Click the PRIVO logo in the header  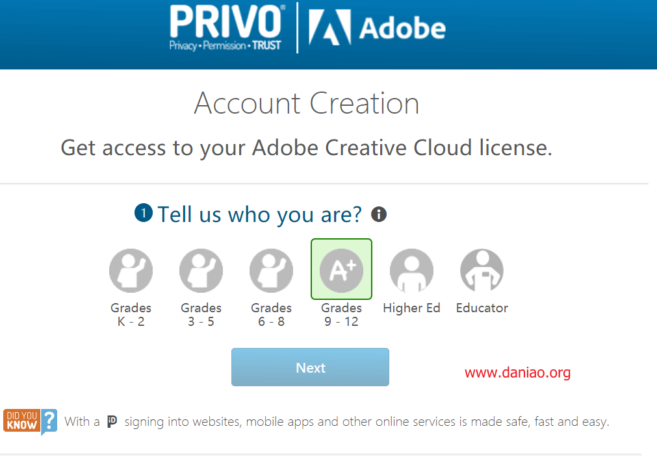pos(227,28)
